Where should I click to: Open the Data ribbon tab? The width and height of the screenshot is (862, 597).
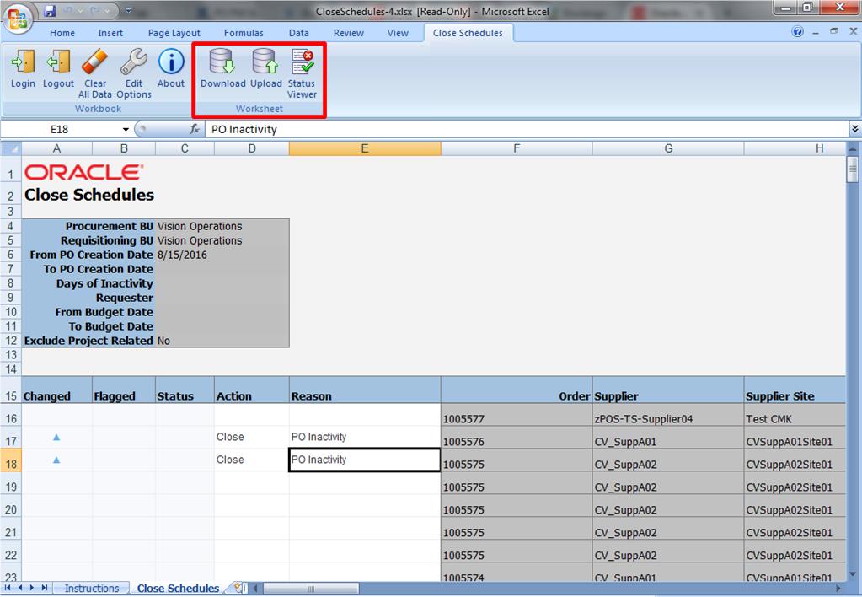[299, 33]
